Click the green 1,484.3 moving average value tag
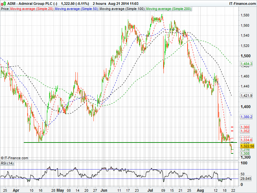 [246, 64]
